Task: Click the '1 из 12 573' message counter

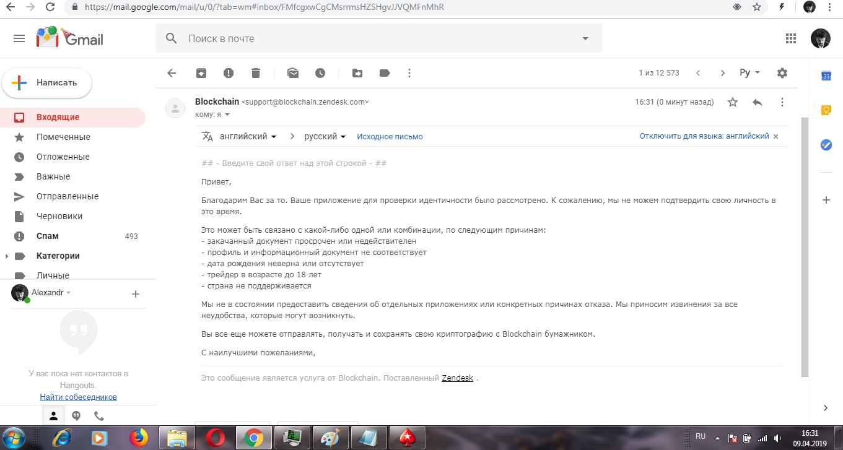Action: point(659,73)
